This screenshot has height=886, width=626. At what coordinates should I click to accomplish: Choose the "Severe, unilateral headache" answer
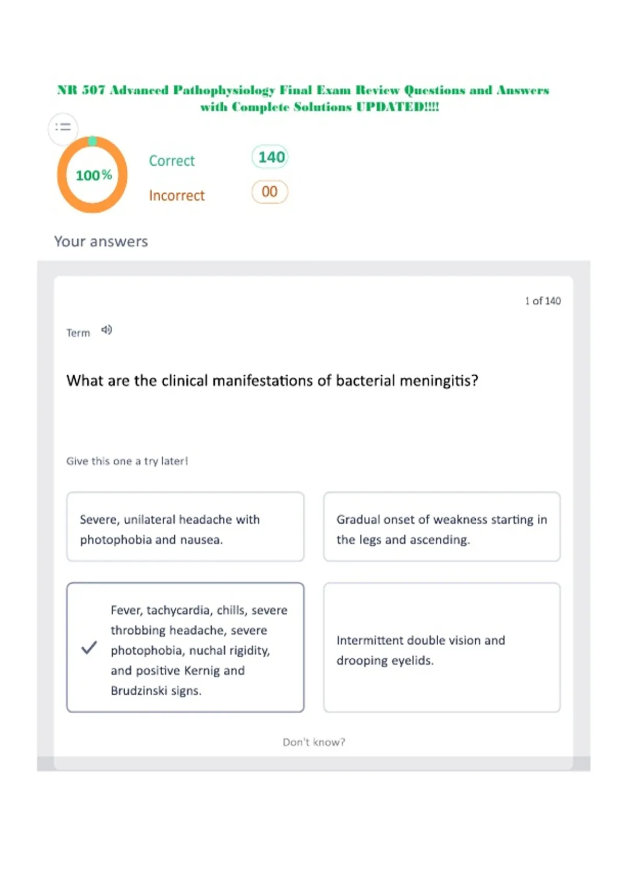[185, 526]
